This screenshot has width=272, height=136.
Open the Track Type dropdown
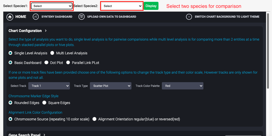110,86
